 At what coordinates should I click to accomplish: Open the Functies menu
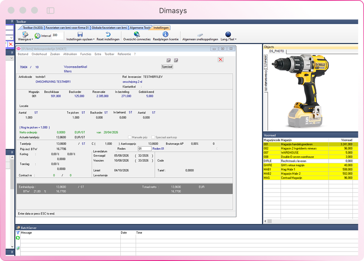[x=86, y=54]
